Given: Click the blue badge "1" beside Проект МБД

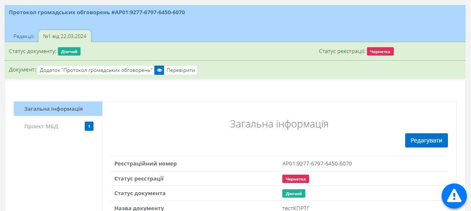Looking at the screenshot, I should (89, 126).
